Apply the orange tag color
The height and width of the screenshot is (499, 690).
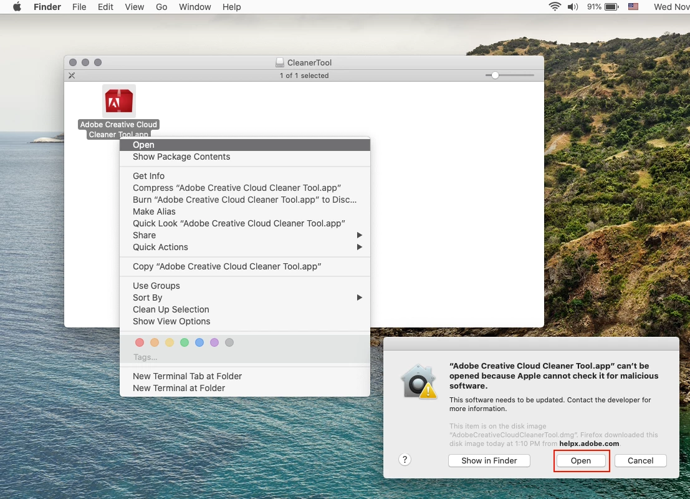point(155,342)
